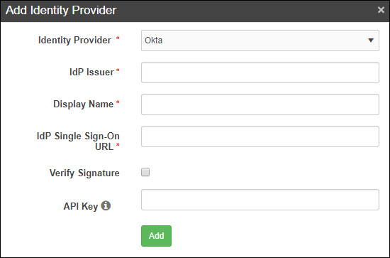Focus the IdP Issuer input field
390x258 pixels.
[x=260, y=72]
